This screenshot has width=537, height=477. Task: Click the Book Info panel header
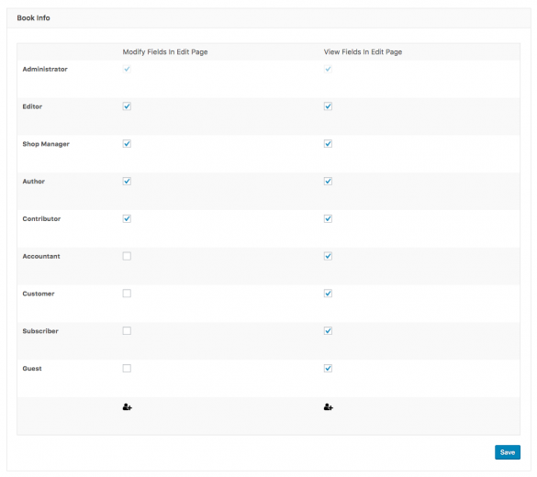point(268,17)
